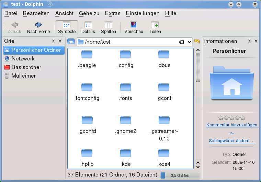The height and width of the screenshot is (182, 261).
Task: Rate folder with first star
Action: (221, 118)
